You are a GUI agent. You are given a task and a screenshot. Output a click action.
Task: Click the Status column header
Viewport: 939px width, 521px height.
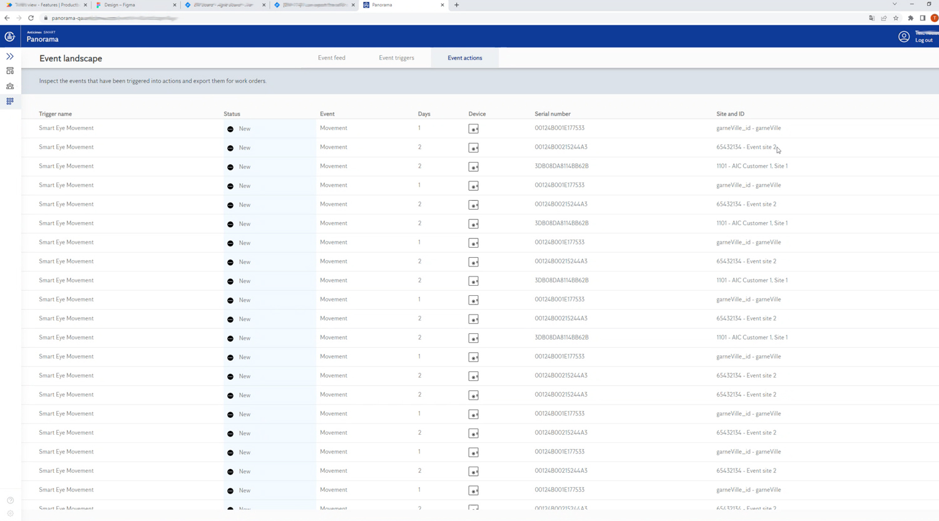tap(232, 114)
